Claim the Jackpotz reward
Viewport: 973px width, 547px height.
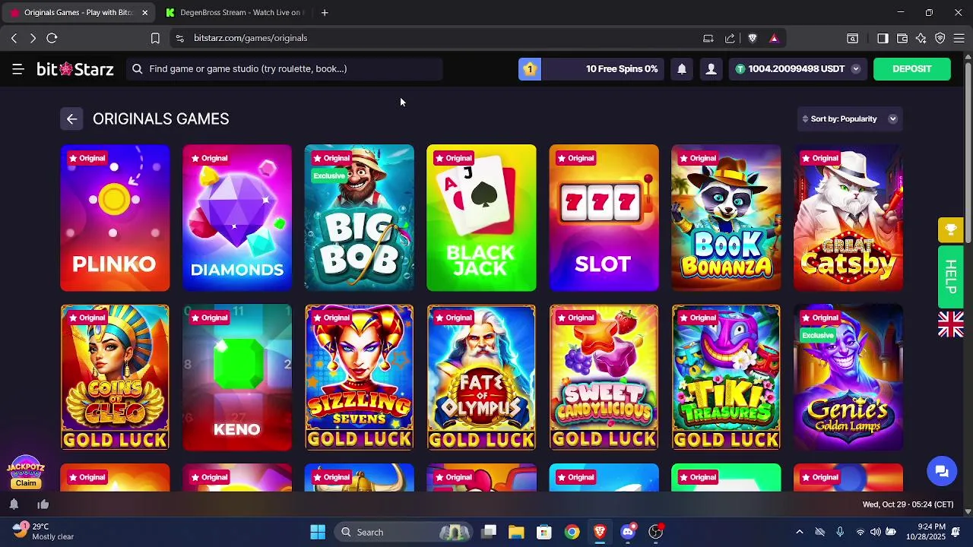click(x=26, y=483)
